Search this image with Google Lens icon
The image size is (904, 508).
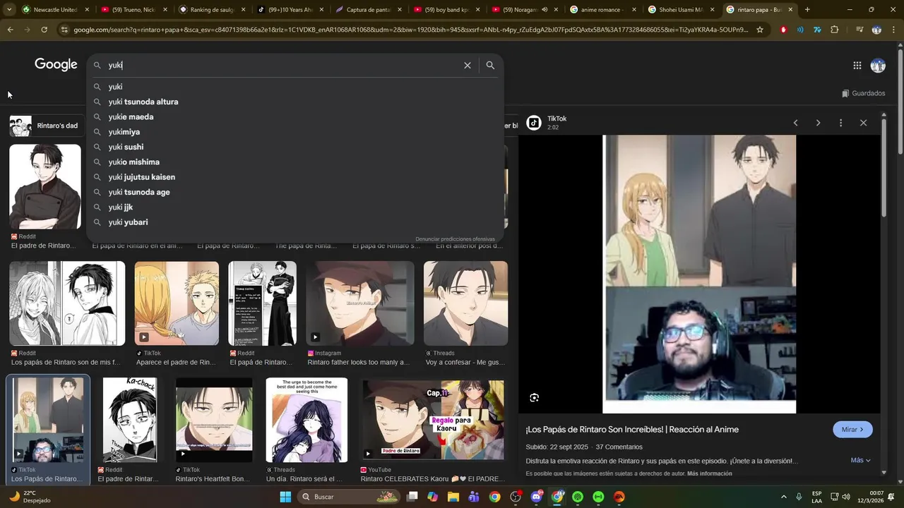click(535, 397)
